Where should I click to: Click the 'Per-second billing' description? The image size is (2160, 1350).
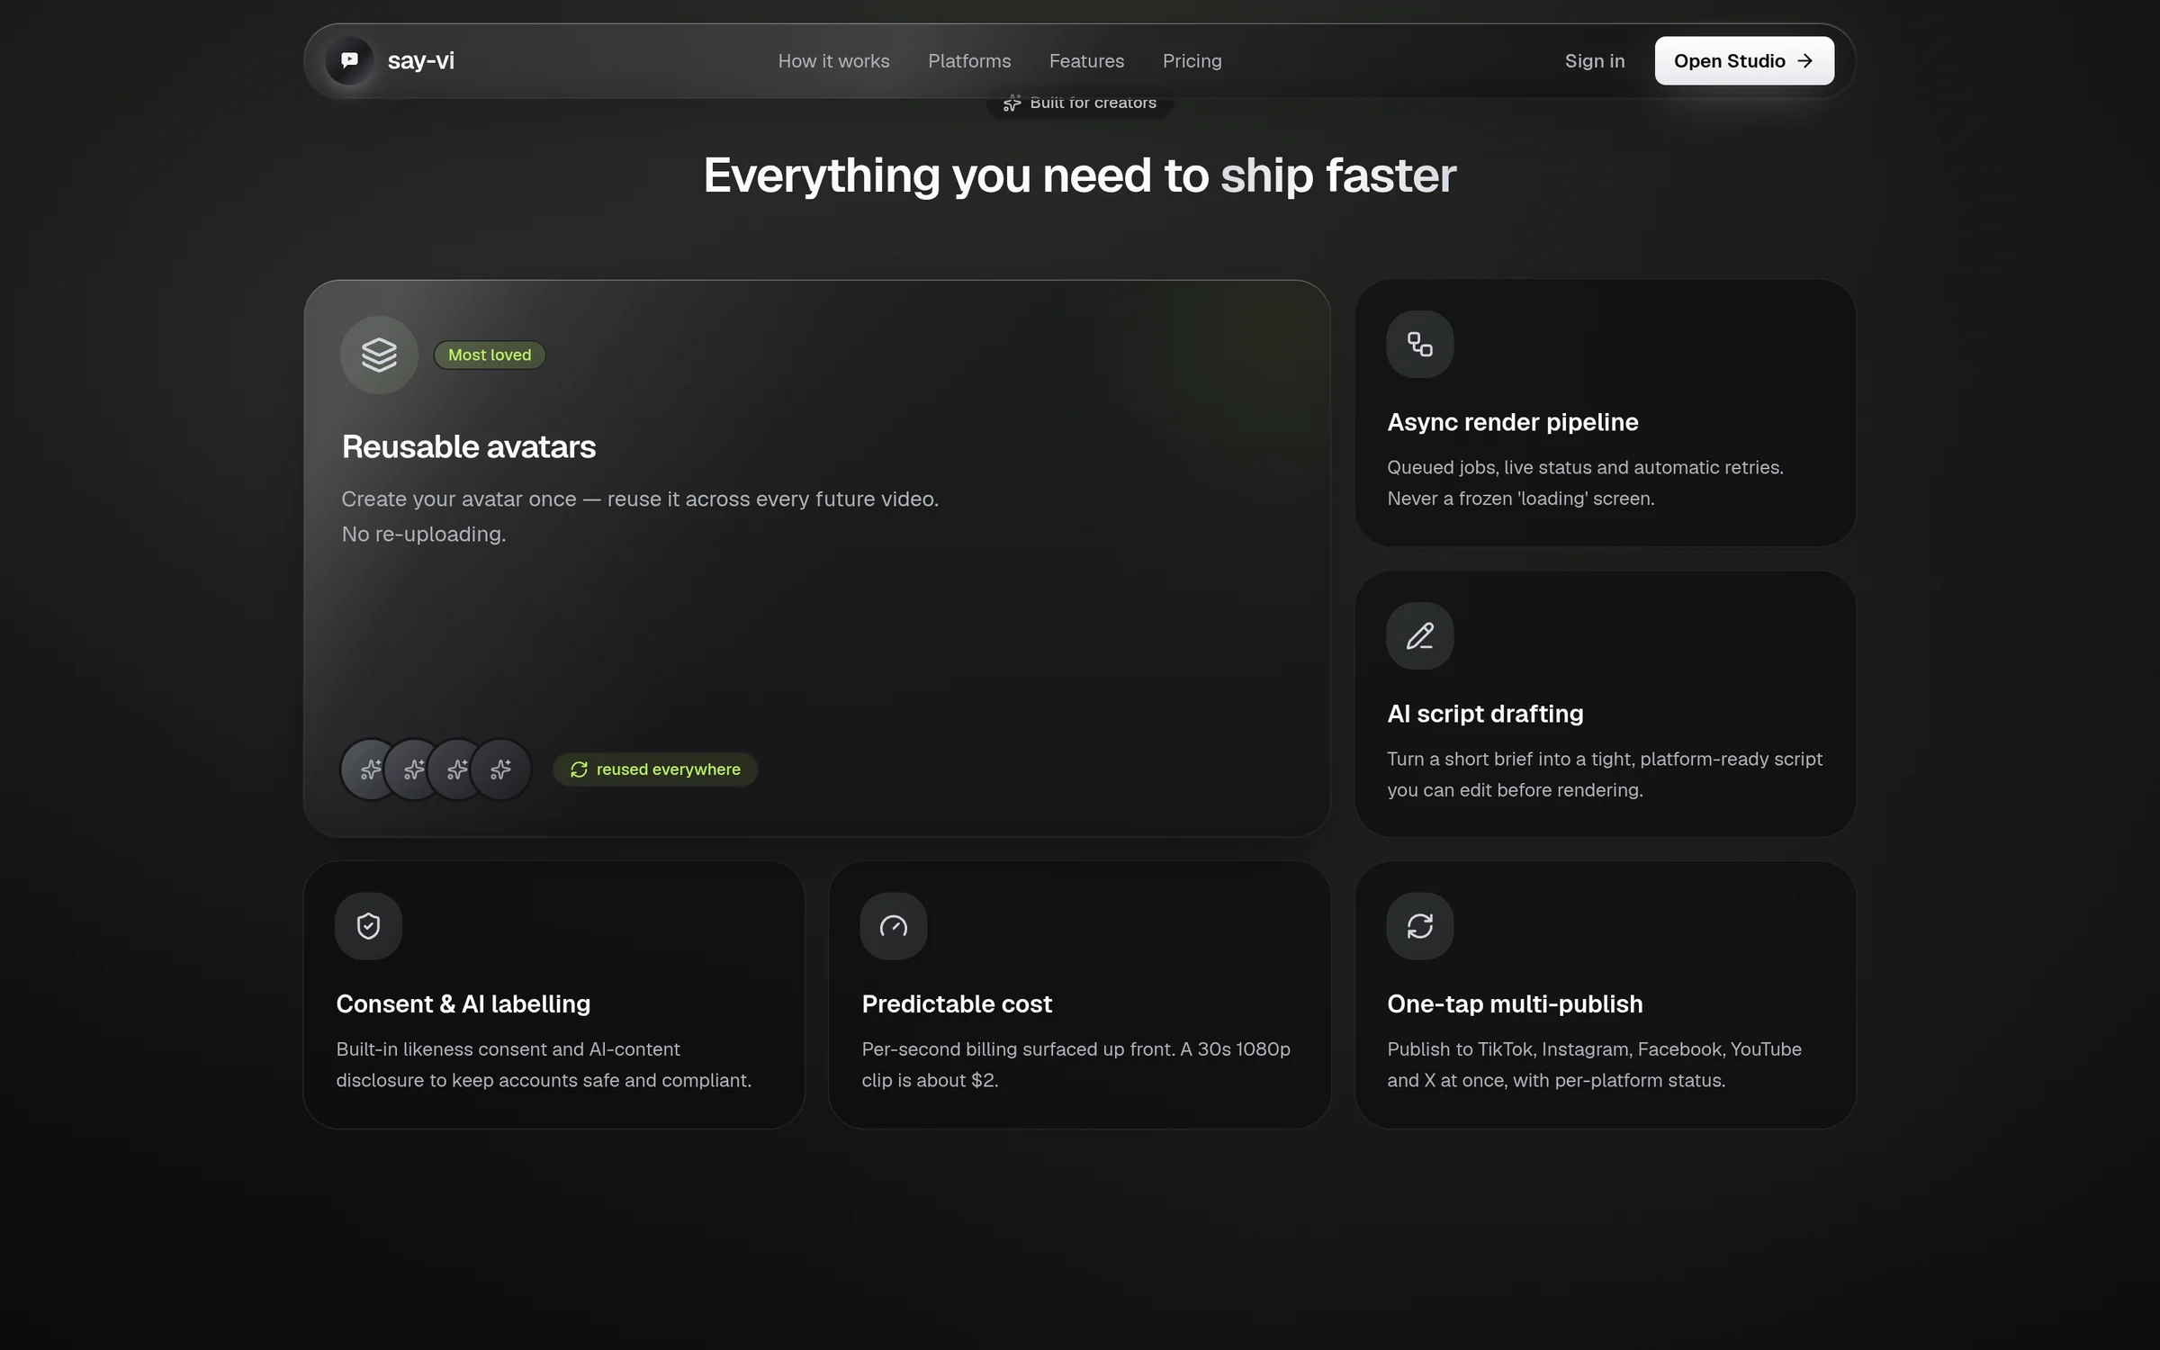point(1075,1065)
